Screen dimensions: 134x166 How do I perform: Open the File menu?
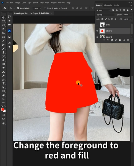7,3
